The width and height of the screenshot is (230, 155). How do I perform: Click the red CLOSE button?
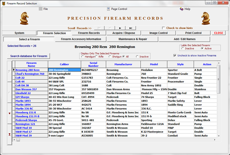click(x=218, y=33)
